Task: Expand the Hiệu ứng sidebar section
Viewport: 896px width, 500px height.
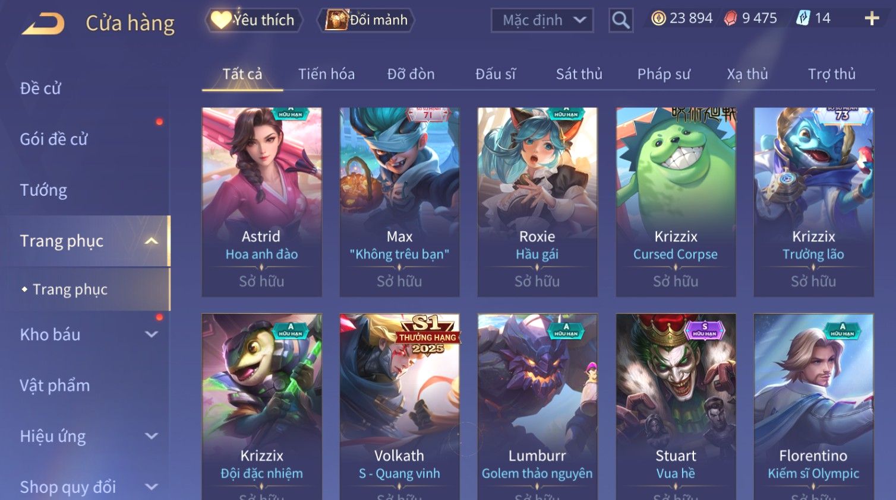Action: pos(152,436)
